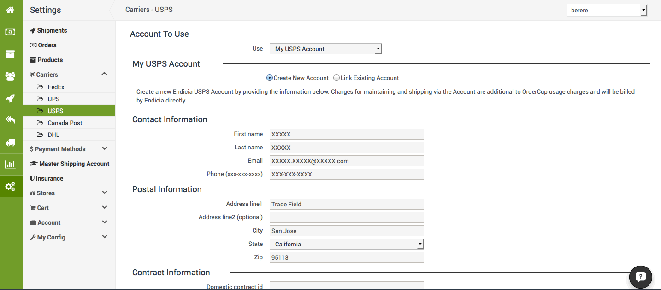The height and width of the screenshot is (290, 661).
Task: Open the State dropdown showing California
Action: pyautogui.click(x=347, y=244)
